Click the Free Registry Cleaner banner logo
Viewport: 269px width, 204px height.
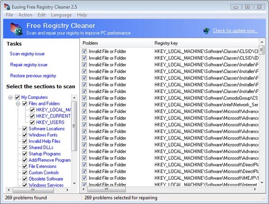point(16,29)
